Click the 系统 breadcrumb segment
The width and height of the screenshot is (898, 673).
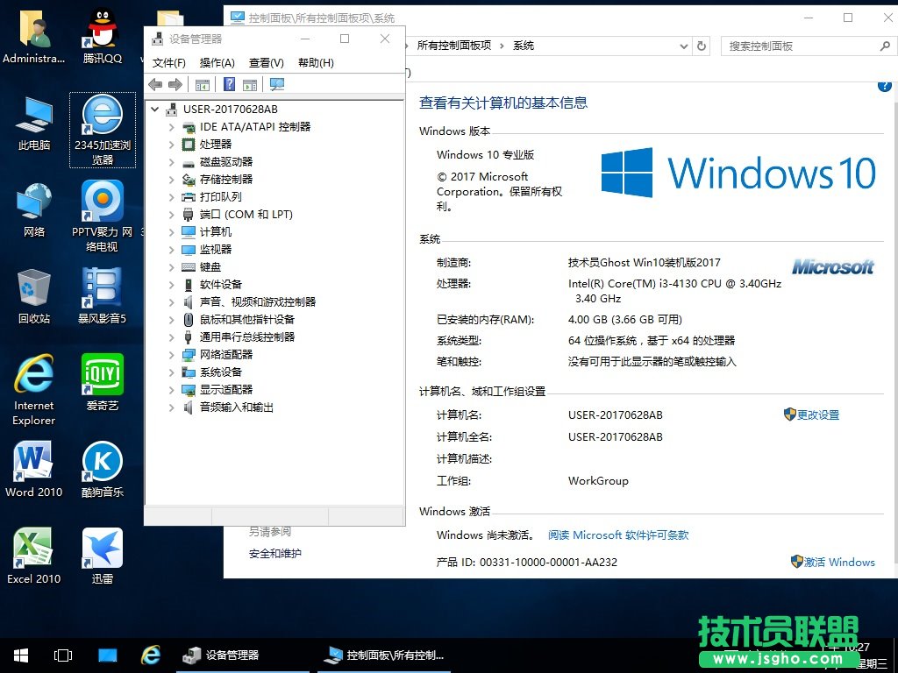point(524,46)
